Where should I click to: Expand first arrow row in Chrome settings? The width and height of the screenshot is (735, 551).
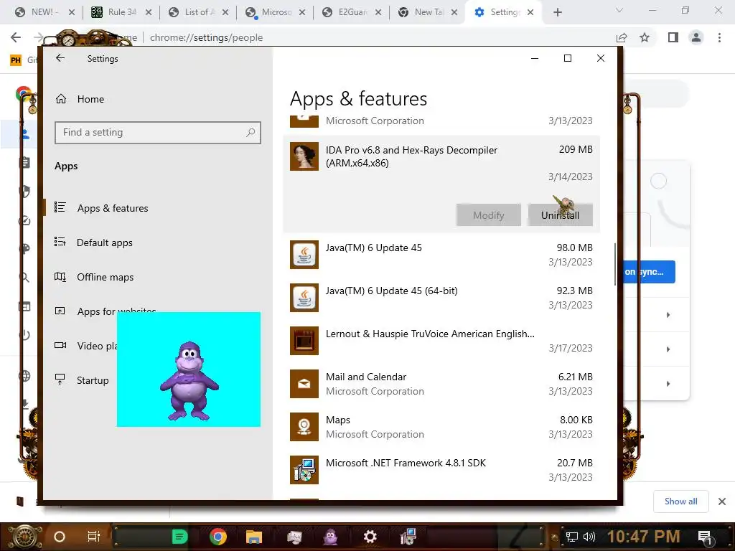tap(668, 315)
